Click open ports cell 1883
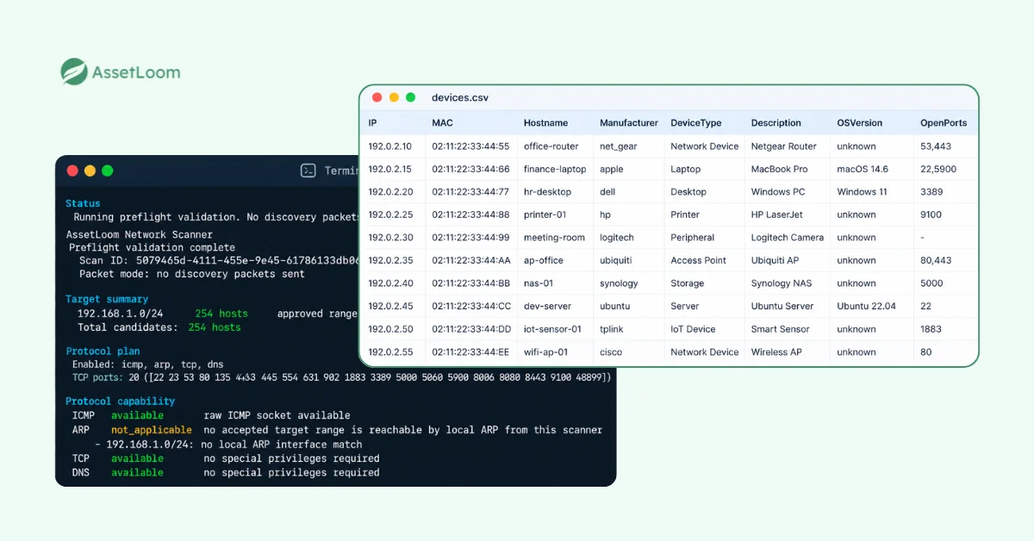 pyautogui.click(x=931, y=329)
